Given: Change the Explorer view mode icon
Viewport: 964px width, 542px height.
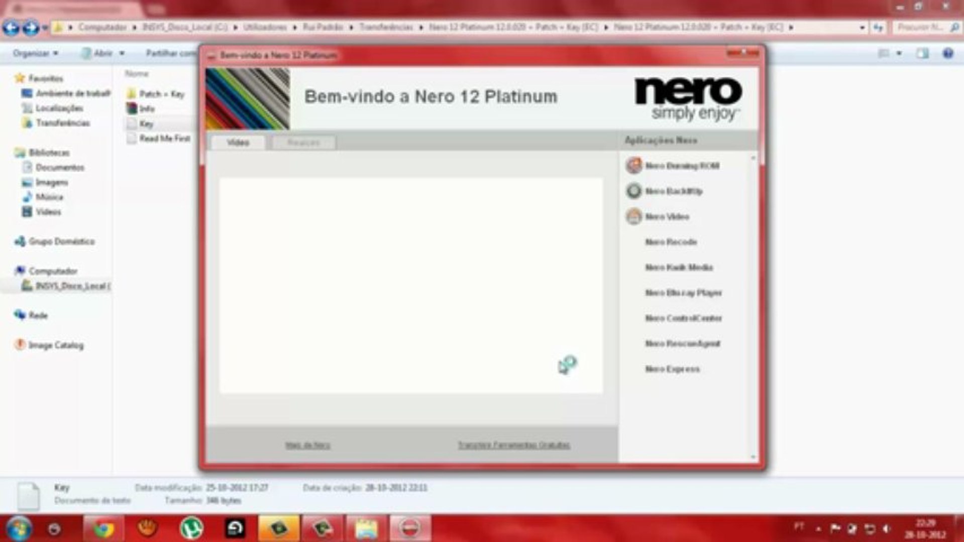Looking at the screenshot, I should pos(884,53).
